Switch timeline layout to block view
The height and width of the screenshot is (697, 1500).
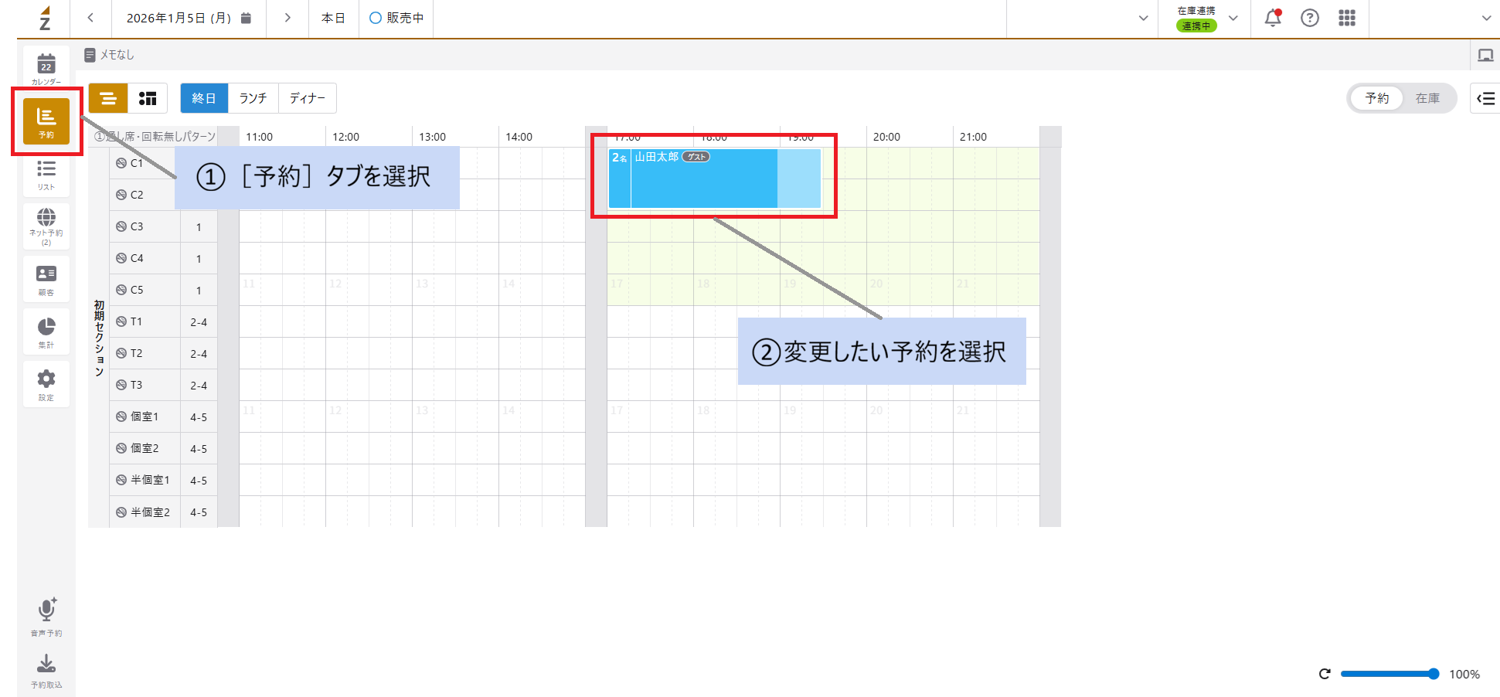148,98
